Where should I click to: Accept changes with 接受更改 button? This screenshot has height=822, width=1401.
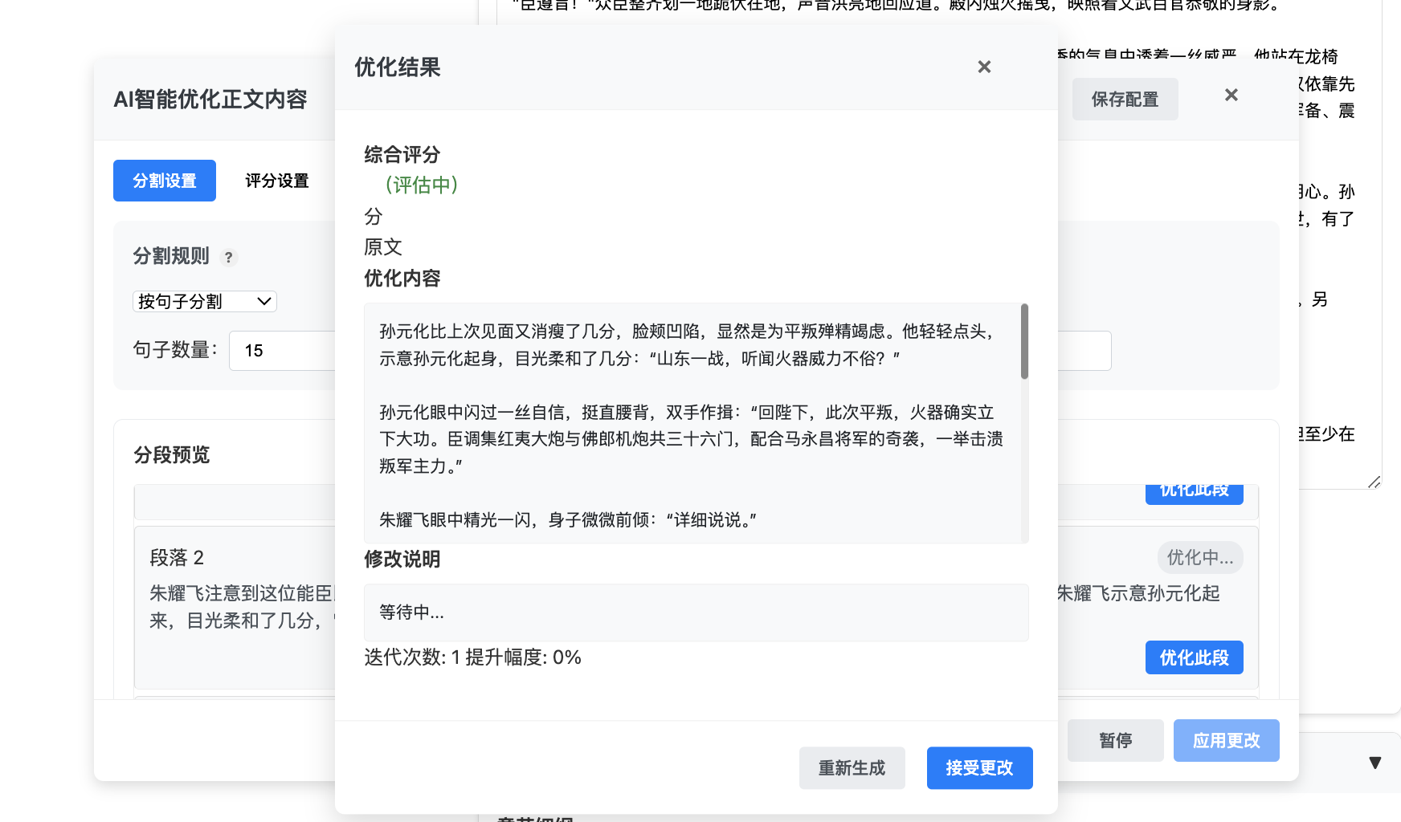point(979,768)
